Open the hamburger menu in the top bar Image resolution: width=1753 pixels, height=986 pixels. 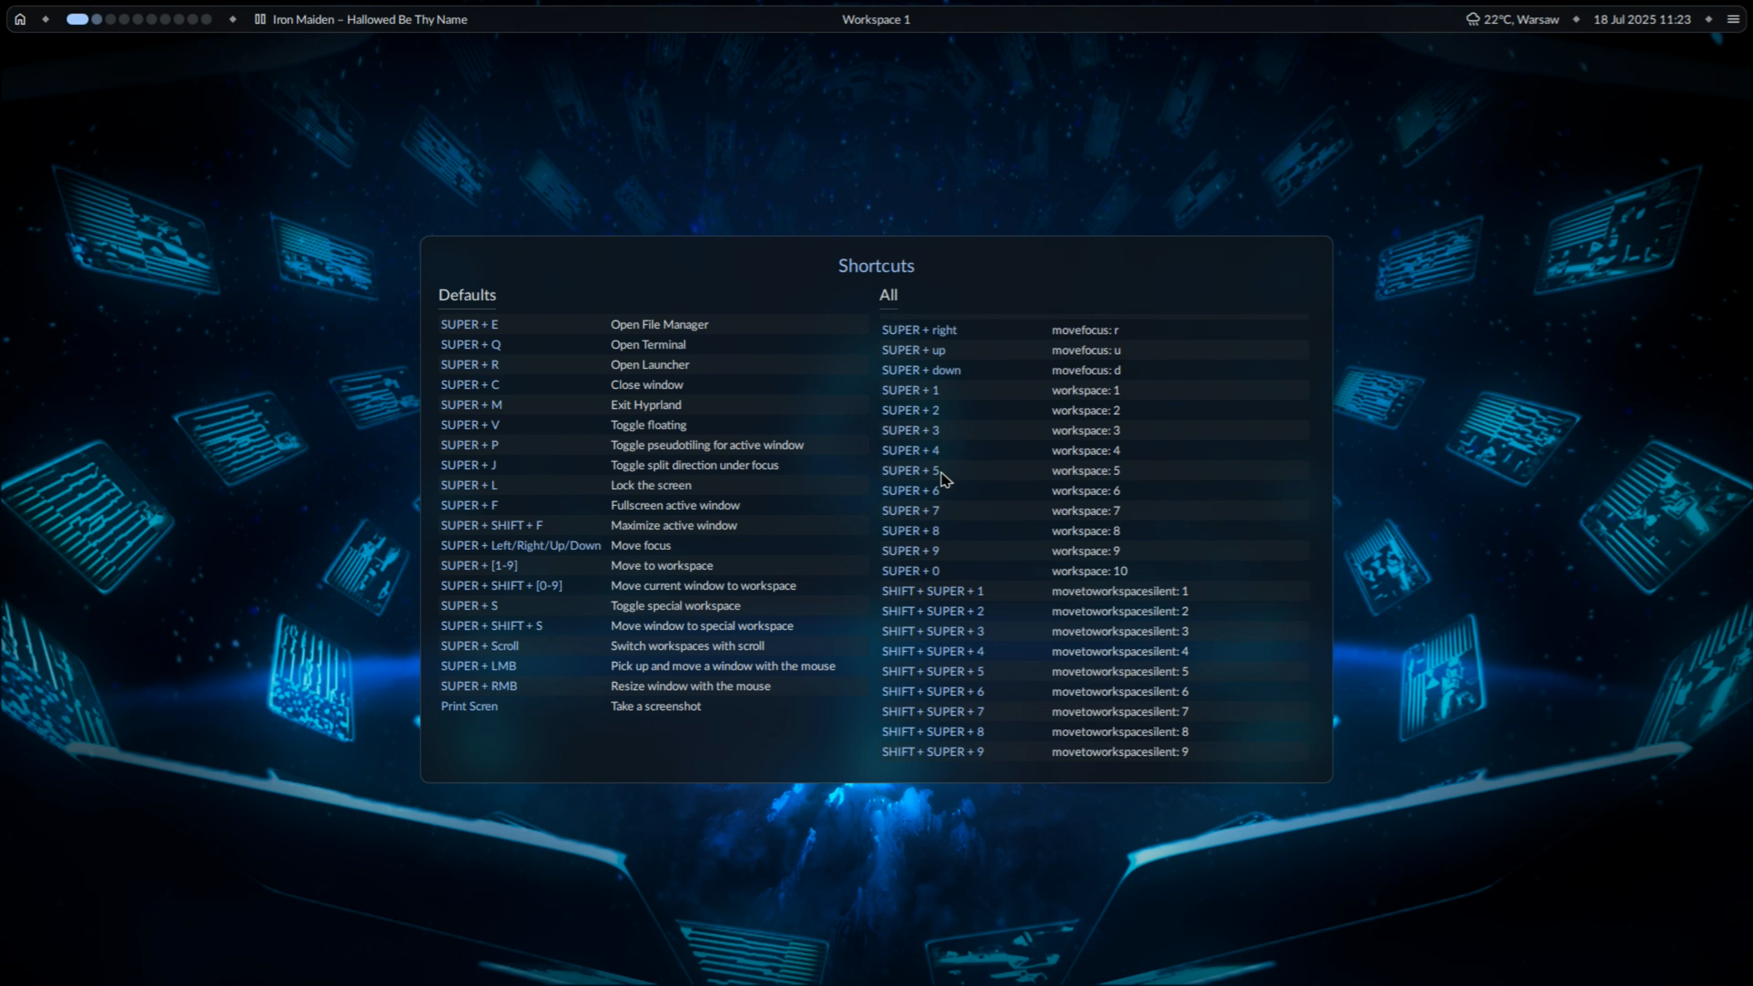(x=1733, y=19)
